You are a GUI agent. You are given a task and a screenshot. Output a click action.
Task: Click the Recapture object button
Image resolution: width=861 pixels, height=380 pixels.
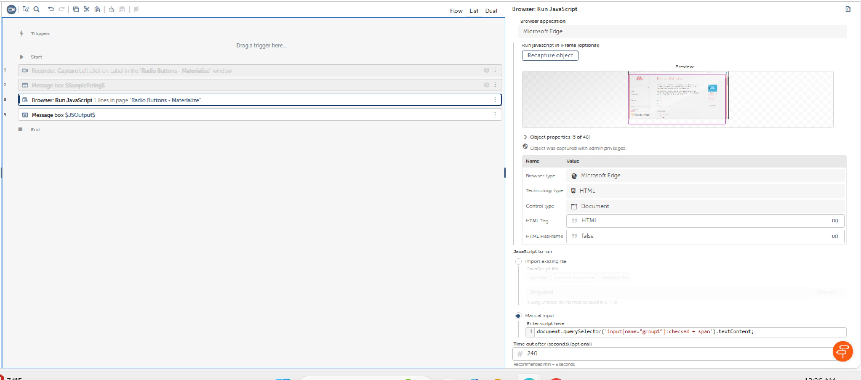550,55
